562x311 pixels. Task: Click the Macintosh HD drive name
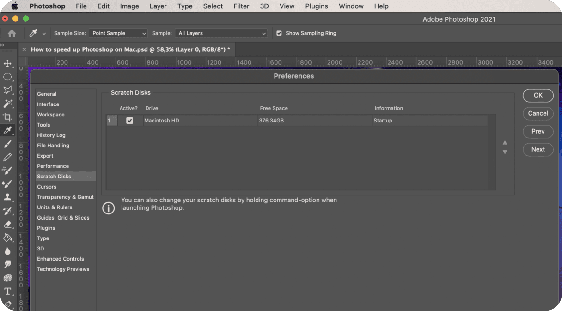click(x=161, y=121)
